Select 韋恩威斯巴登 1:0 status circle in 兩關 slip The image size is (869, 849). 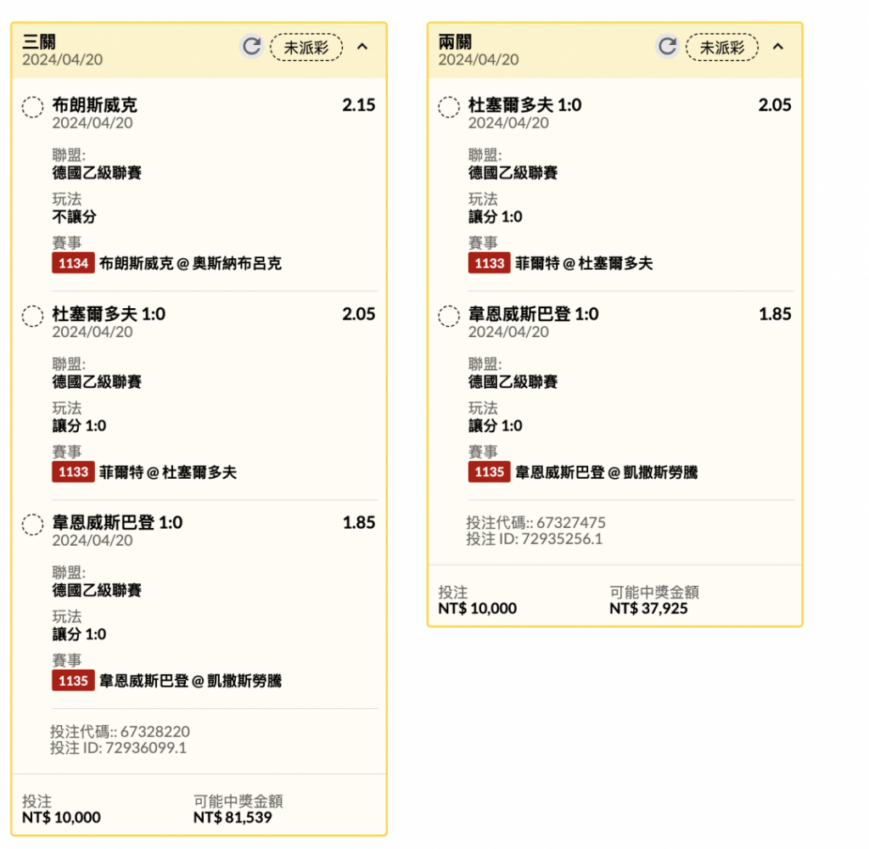(449, 316)
